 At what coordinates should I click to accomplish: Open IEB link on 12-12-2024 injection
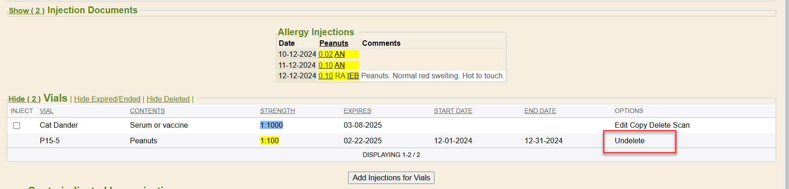[353, 76]
